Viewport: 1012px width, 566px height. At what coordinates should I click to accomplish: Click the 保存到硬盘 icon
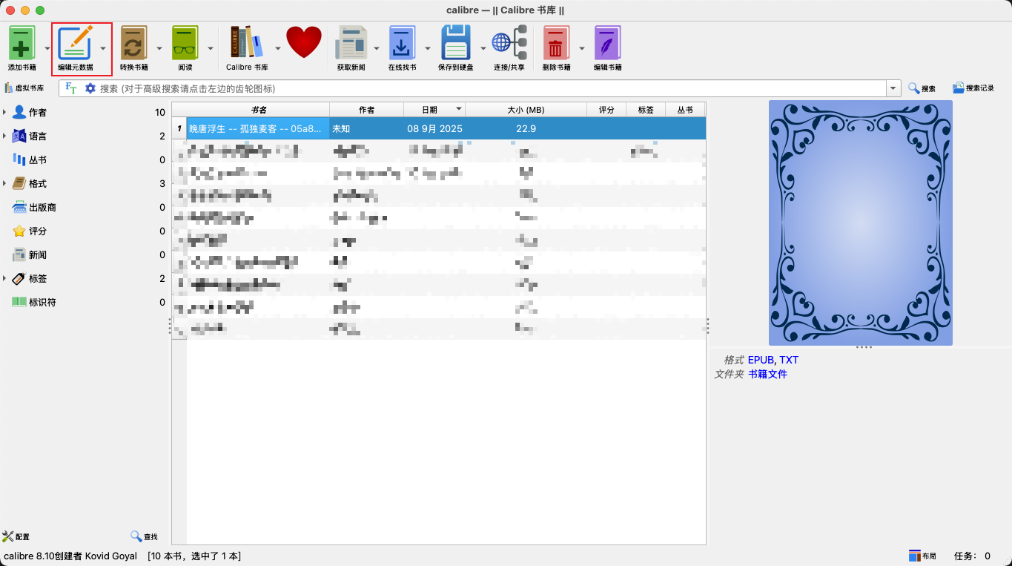coord(455,46)
